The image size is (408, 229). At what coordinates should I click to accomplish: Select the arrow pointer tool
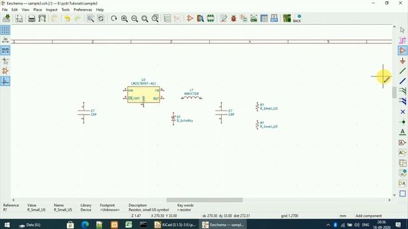402,30
